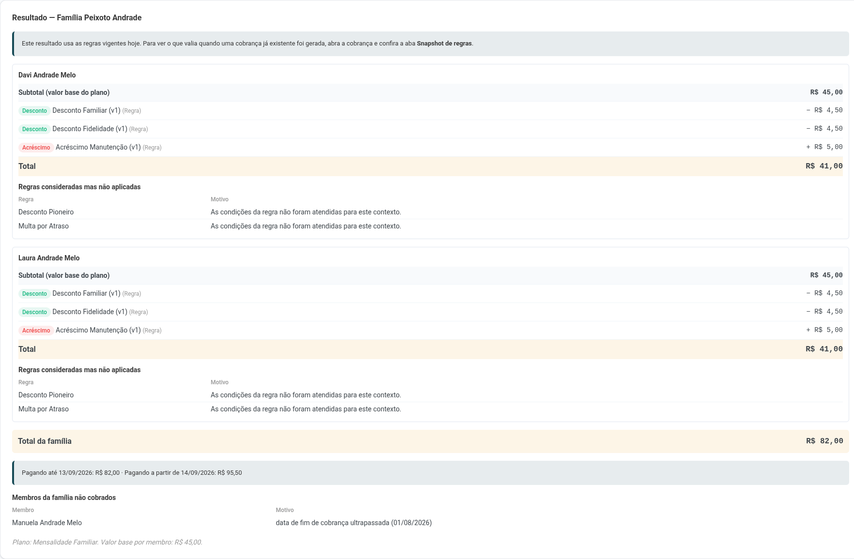
Task: Click the red "Acréscimo" badge in Laura's card
Action: pyautogui.click(x=36, y=331)
